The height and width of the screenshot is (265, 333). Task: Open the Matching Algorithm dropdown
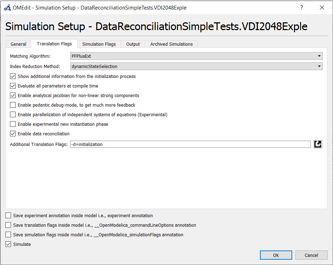(x=319, y=56)
